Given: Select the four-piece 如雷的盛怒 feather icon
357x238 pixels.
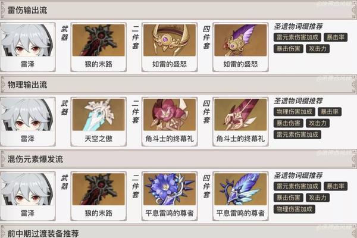Looking at the screenshot, I should [240, 40].
